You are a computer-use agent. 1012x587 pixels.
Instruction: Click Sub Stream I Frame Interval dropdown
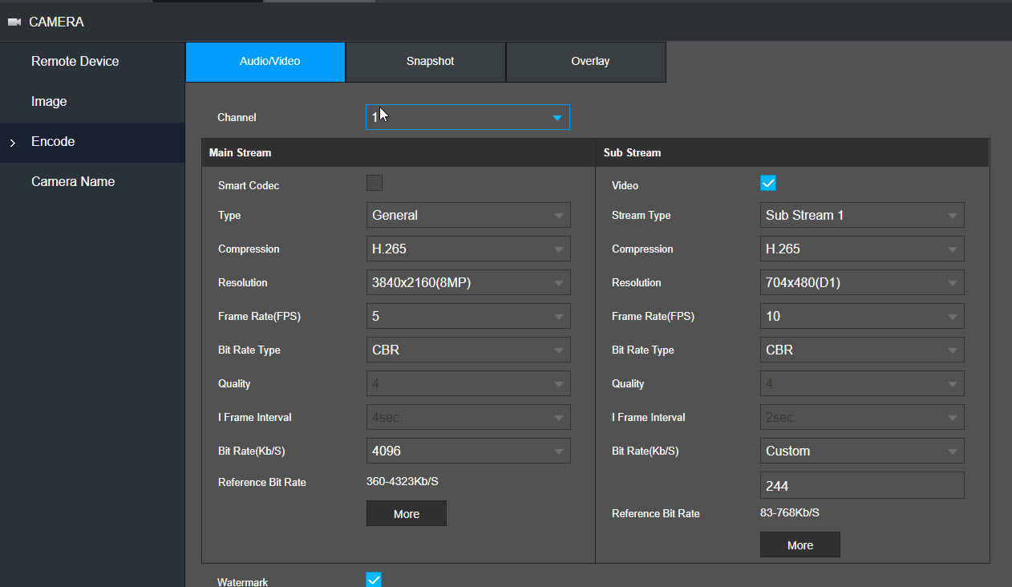tap(862, 417)
